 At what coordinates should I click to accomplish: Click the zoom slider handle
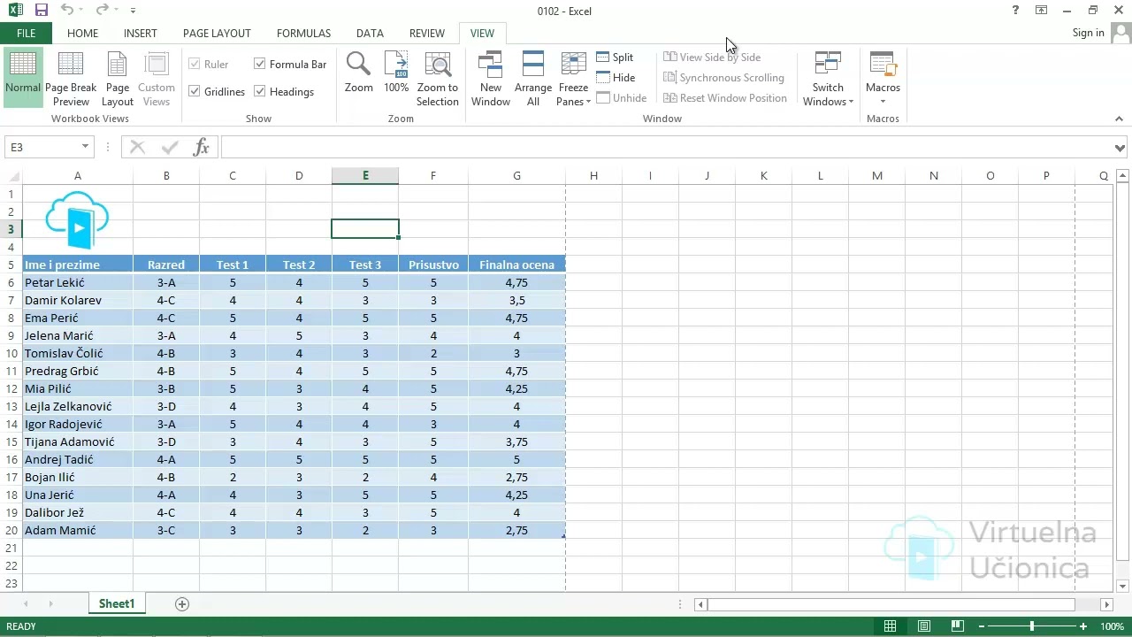(x=1031, y=626)
